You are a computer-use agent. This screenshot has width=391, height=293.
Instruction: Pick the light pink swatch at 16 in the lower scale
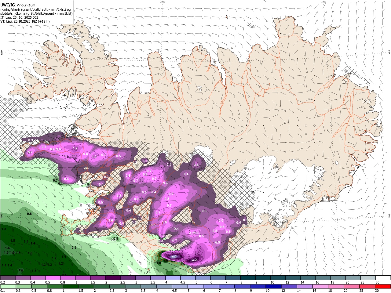(320, 287)
